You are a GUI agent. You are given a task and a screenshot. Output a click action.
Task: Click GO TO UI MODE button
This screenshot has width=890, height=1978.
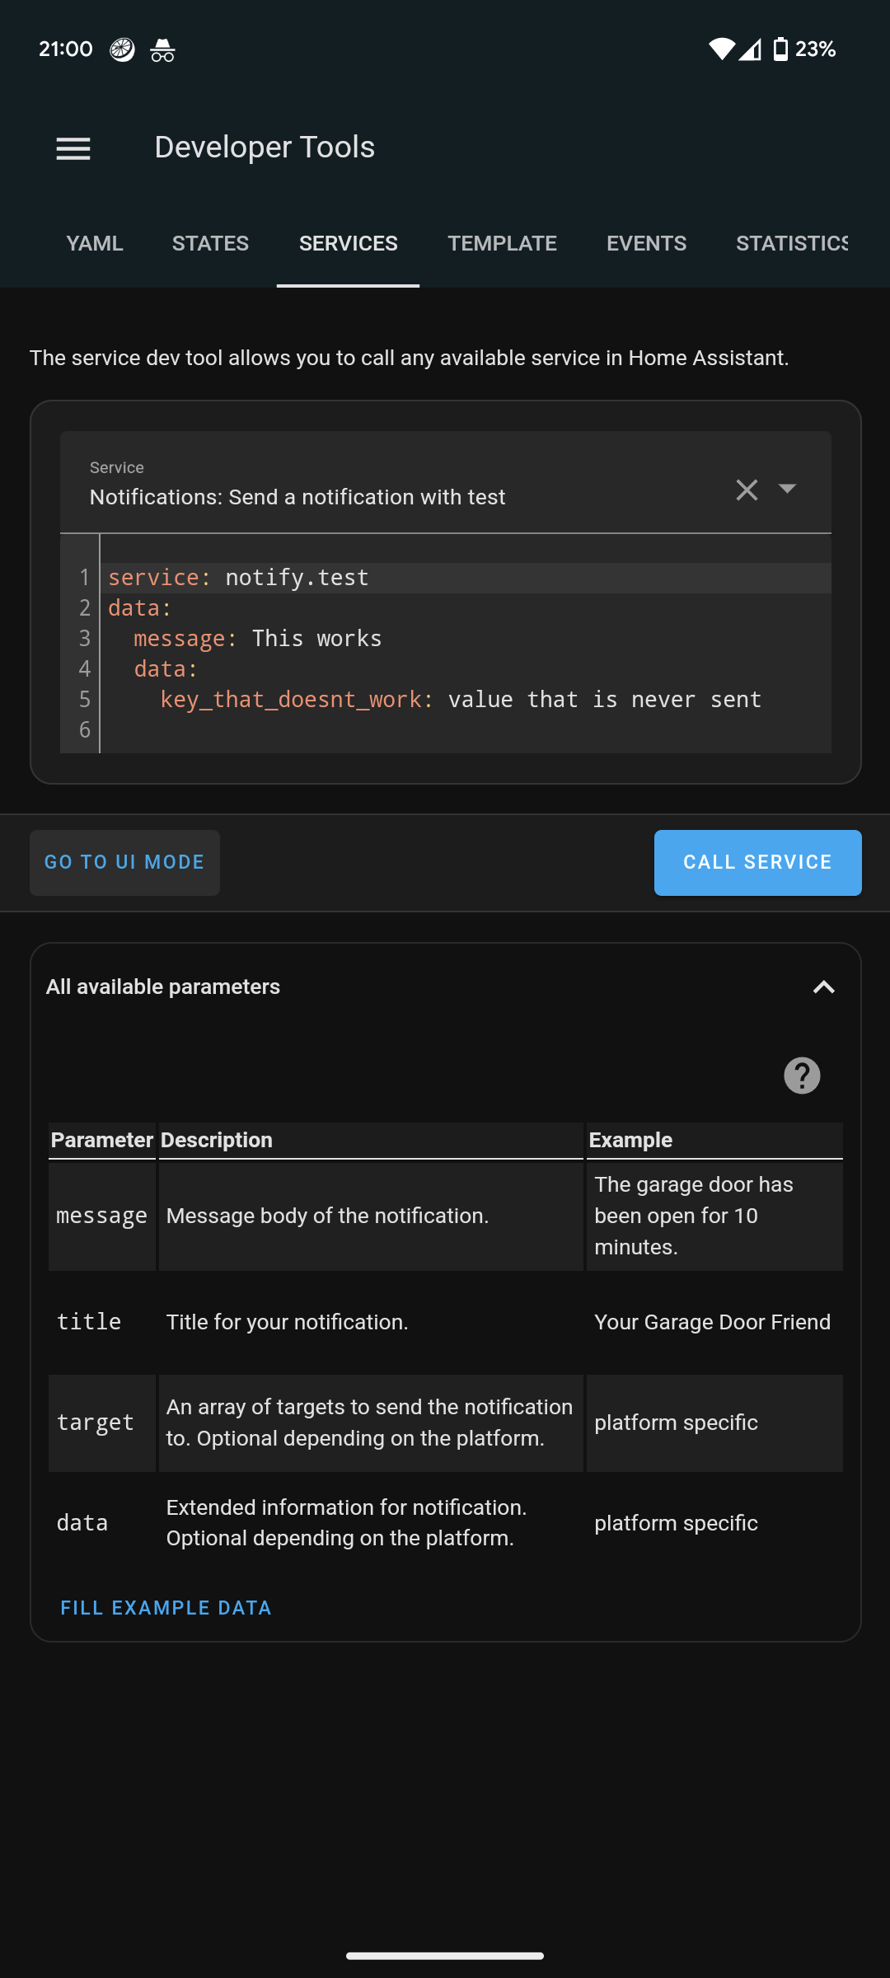coord(124,862)
